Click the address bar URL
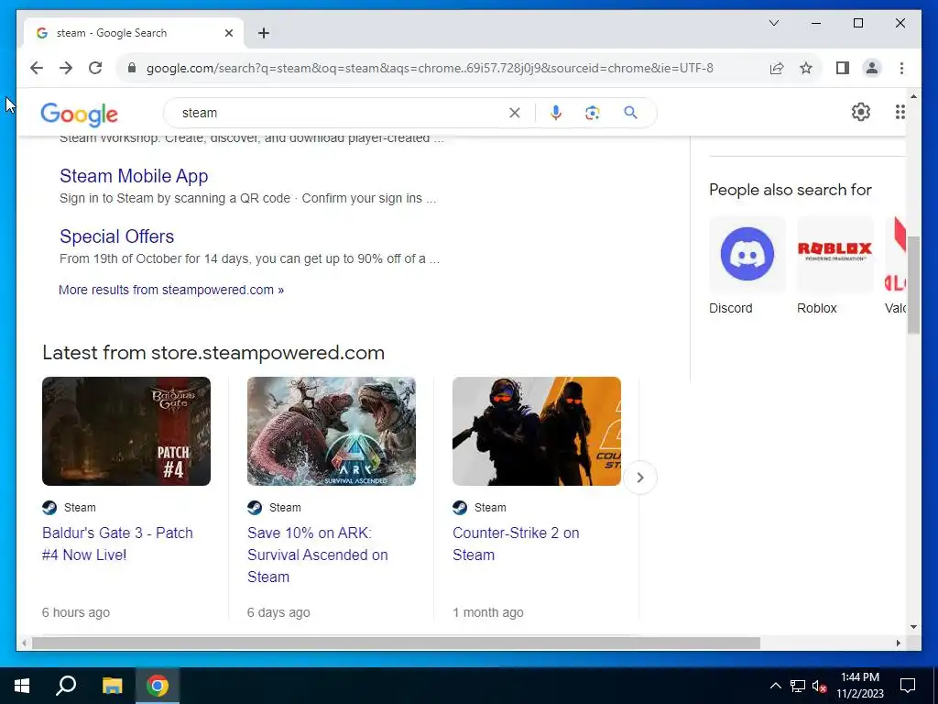 point(430,68)
